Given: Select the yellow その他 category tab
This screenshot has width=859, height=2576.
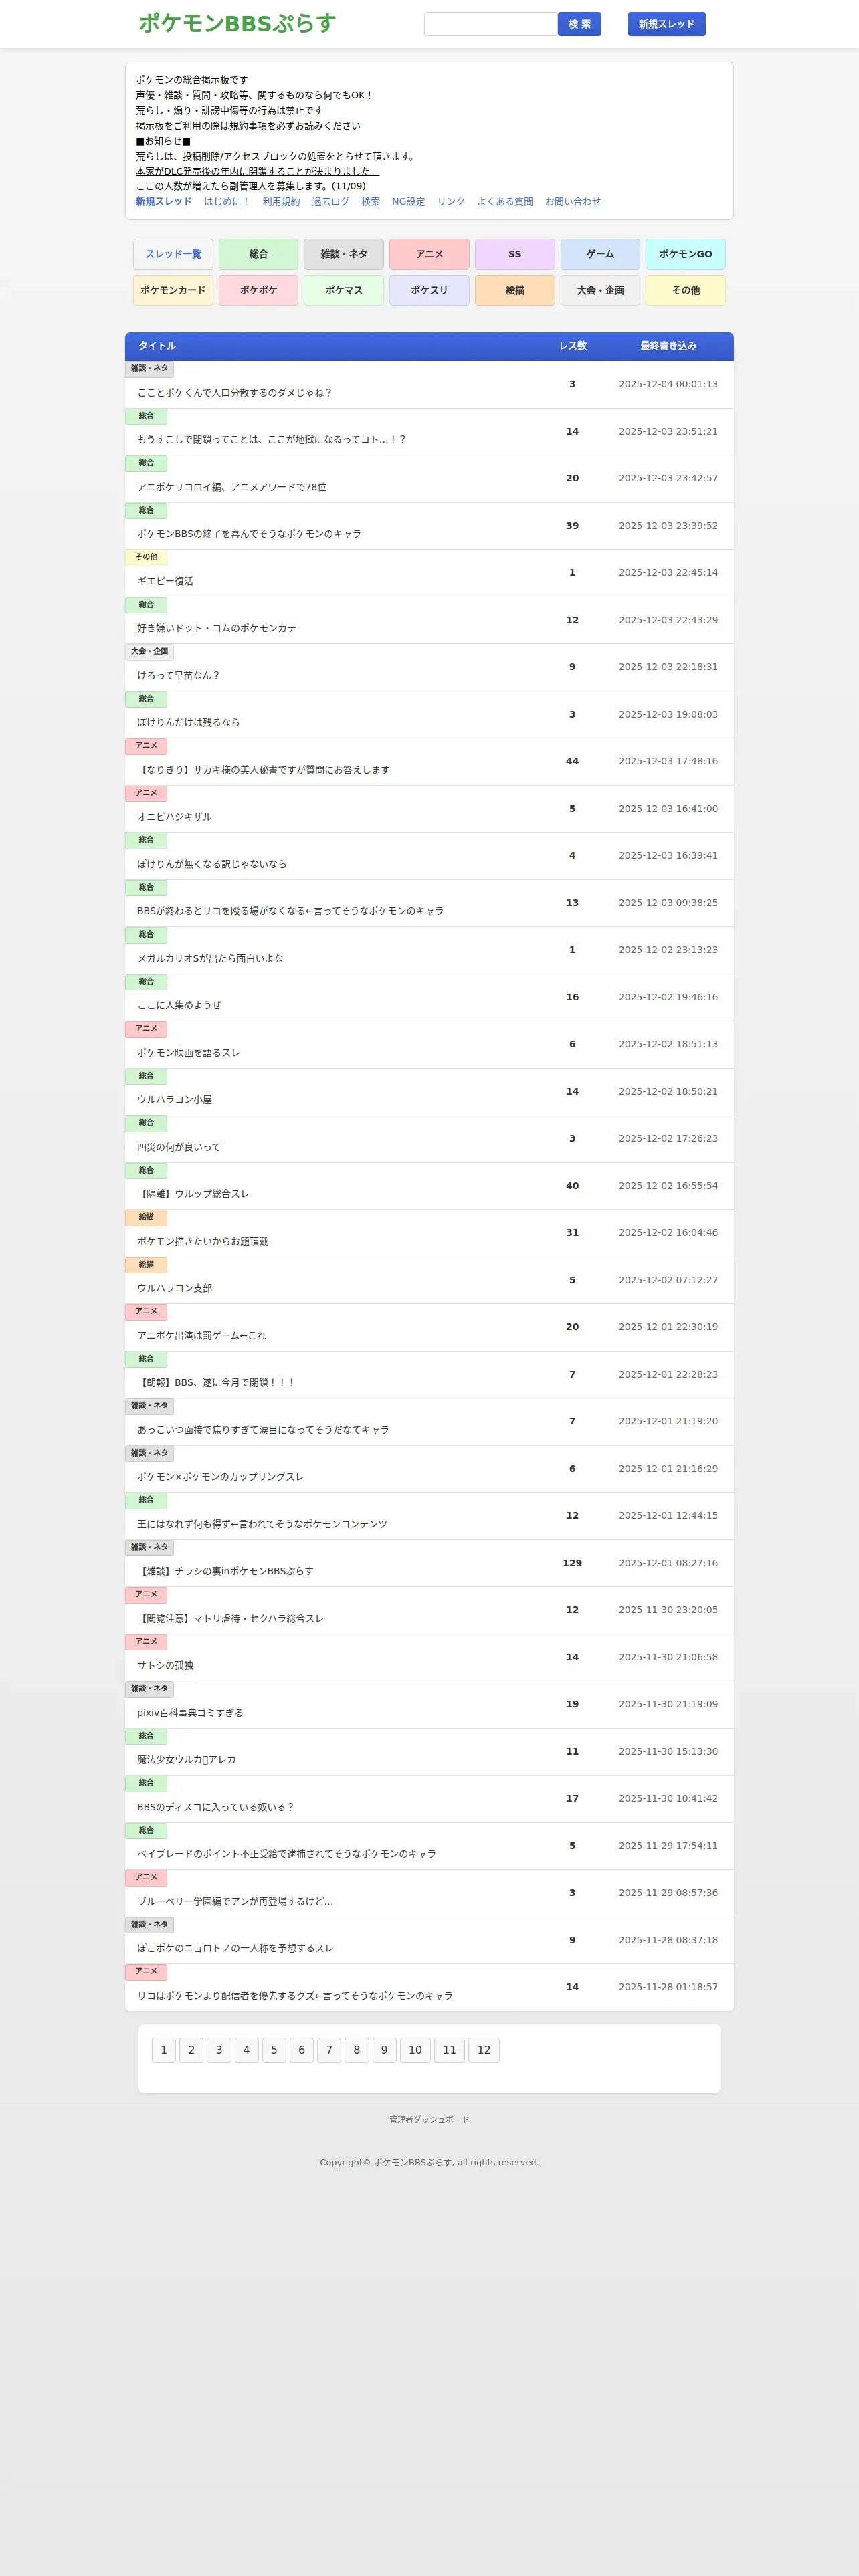Looking at the screenshot, I should click(686, 290).
